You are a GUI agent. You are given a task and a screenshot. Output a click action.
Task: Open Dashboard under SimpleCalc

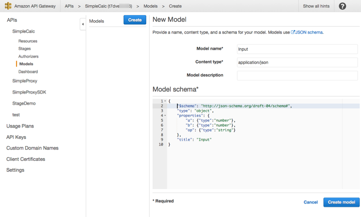tap(28, 72)
